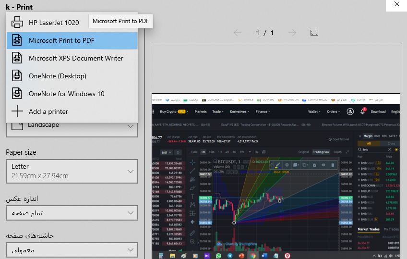Close the Print dialog window
This screenshot has height=259, width=407.
pos(396,4)
